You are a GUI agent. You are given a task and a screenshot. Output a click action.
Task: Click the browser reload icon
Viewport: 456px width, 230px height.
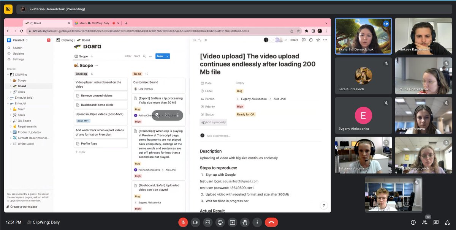[21, 31]
